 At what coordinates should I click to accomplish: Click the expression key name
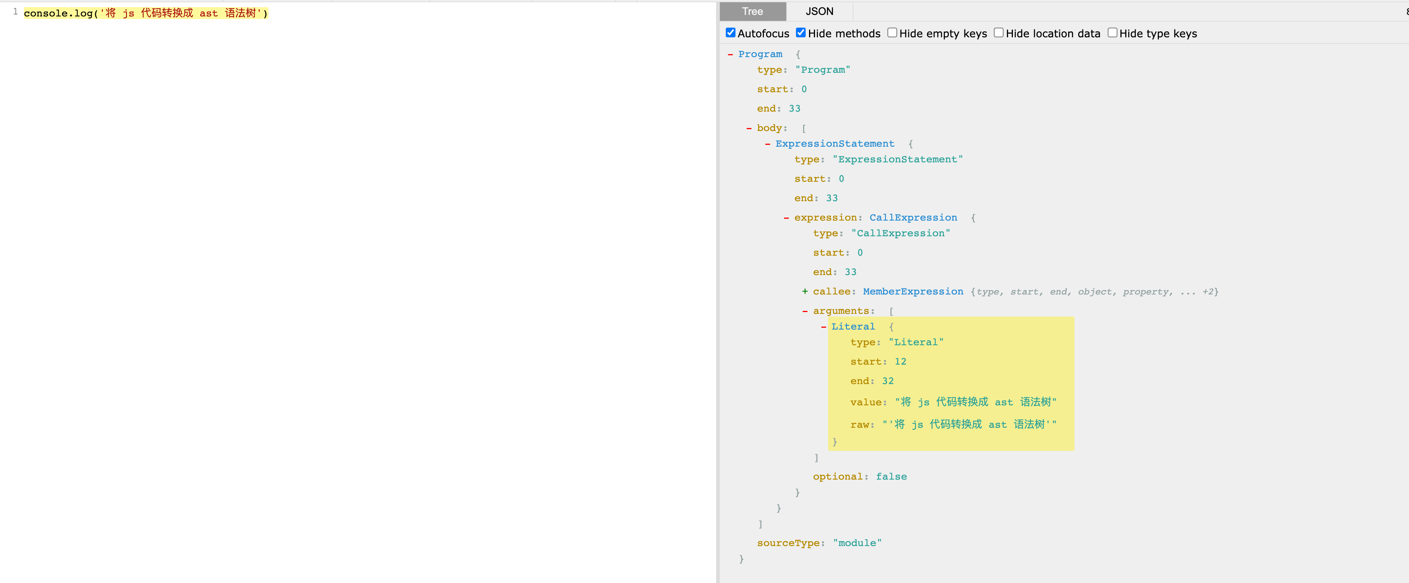(825, 217)
